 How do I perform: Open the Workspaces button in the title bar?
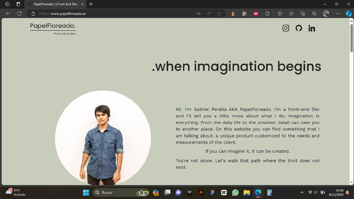(7, 4)
